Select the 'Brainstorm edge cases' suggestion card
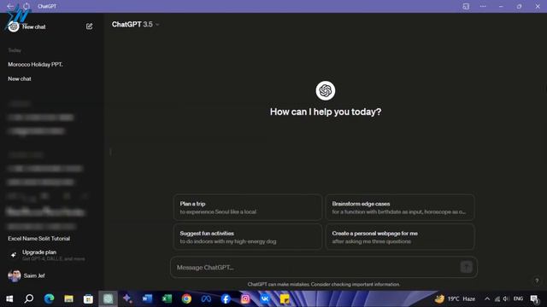Image resolution: width=547 pixels, height=307 pixels. pyautogui.click(x=400, y=207)
